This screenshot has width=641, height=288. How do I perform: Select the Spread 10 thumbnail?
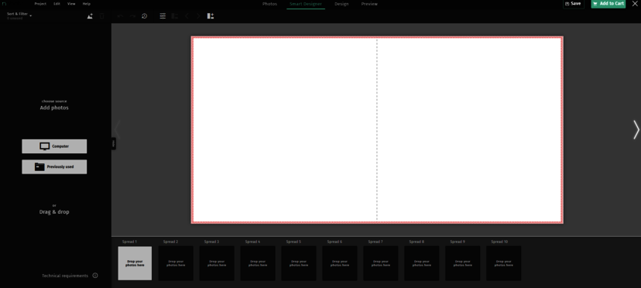tap(504, 263)
